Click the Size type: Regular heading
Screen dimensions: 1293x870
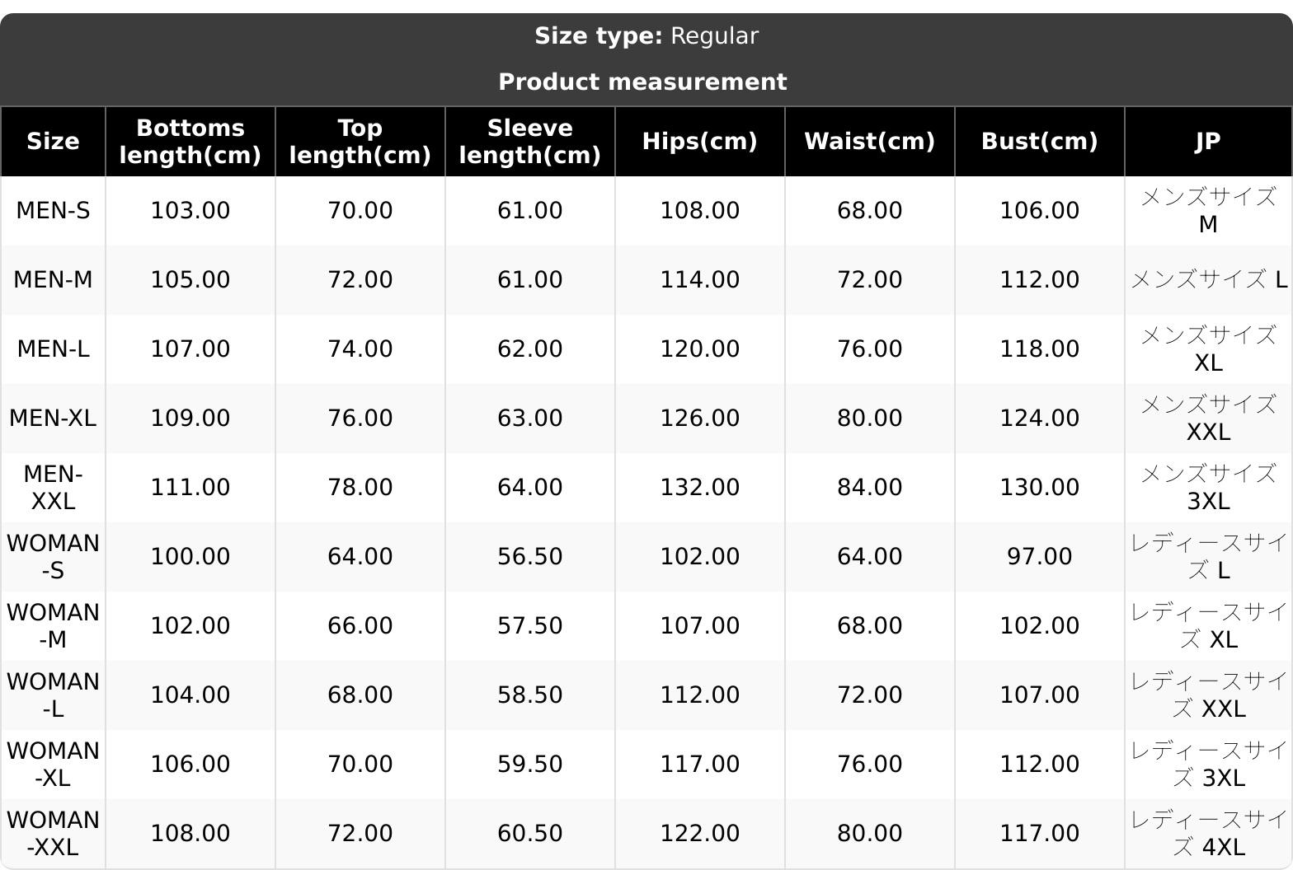point(646,36)
